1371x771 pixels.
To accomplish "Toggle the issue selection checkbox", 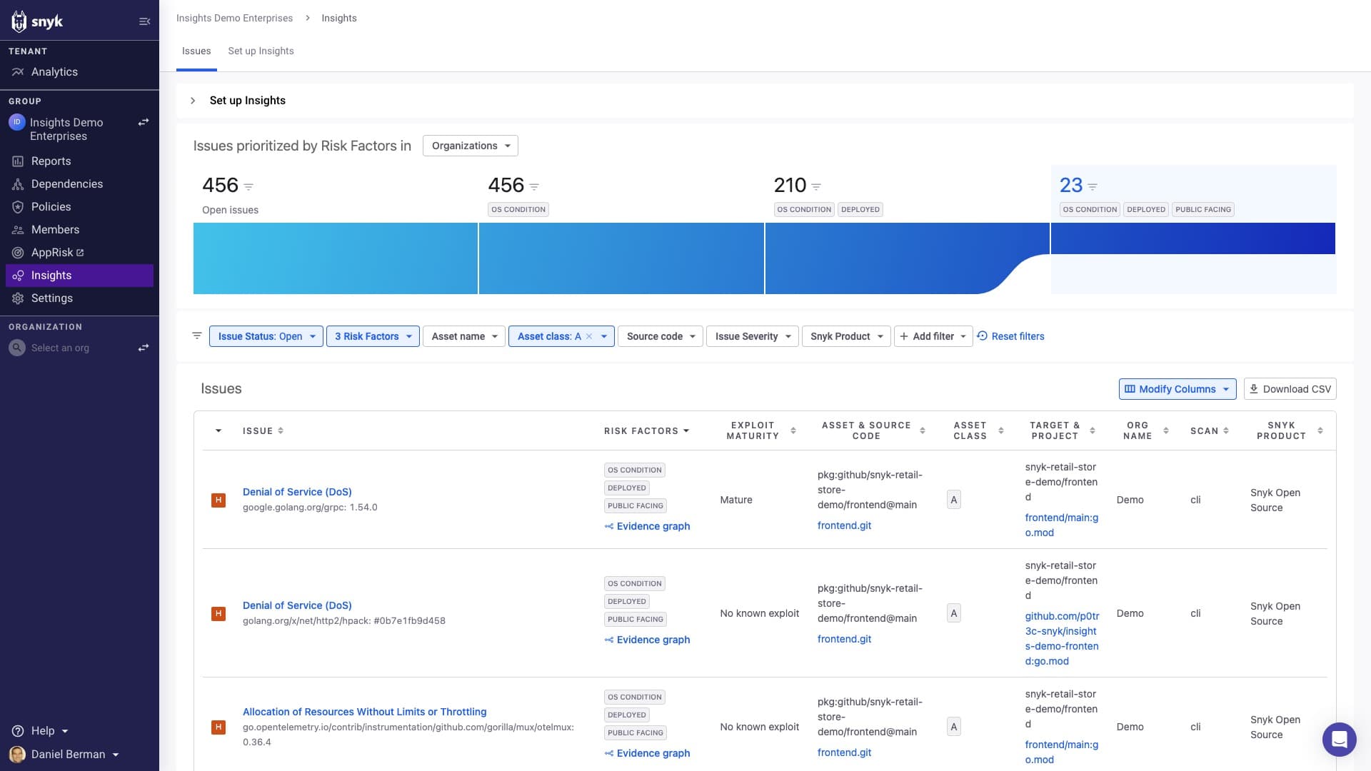I will [x=219, y=431].
